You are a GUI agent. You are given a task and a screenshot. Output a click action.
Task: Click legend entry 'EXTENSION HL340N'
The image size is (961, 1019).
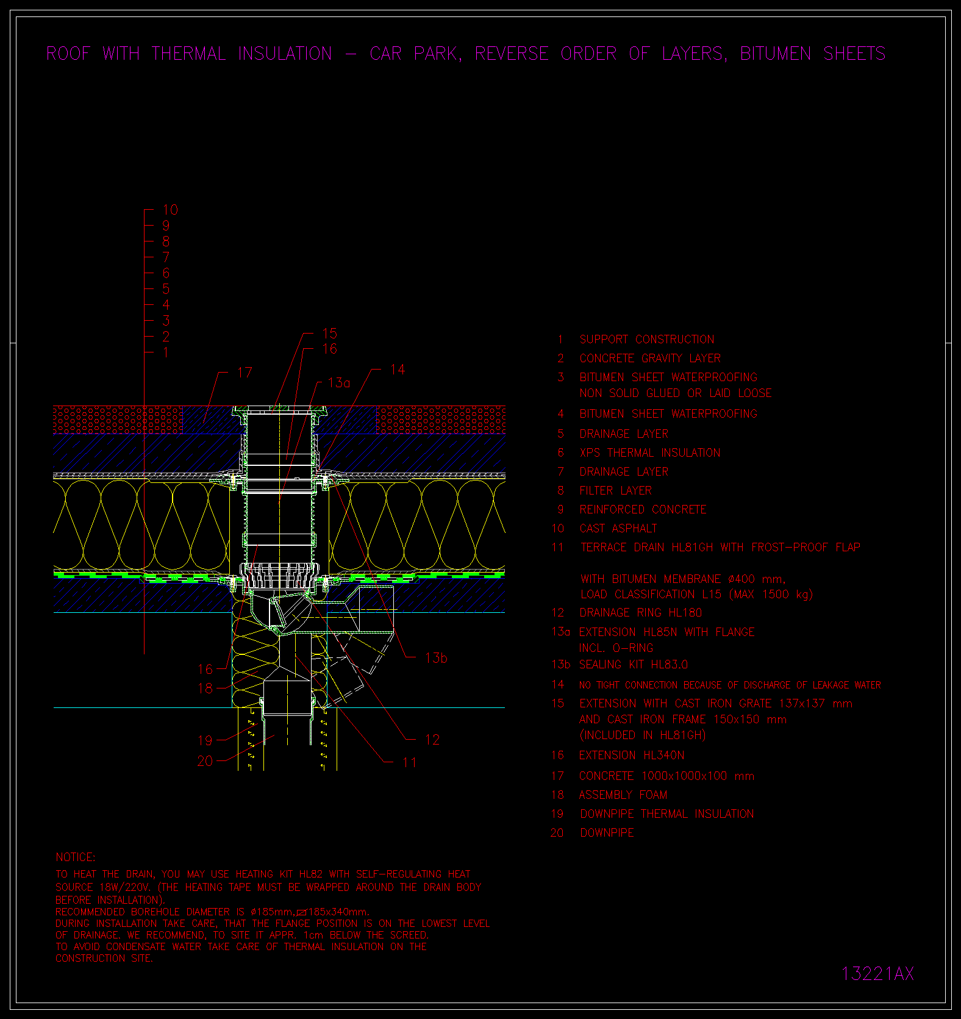pyautogui.click(x=632, y=756)
